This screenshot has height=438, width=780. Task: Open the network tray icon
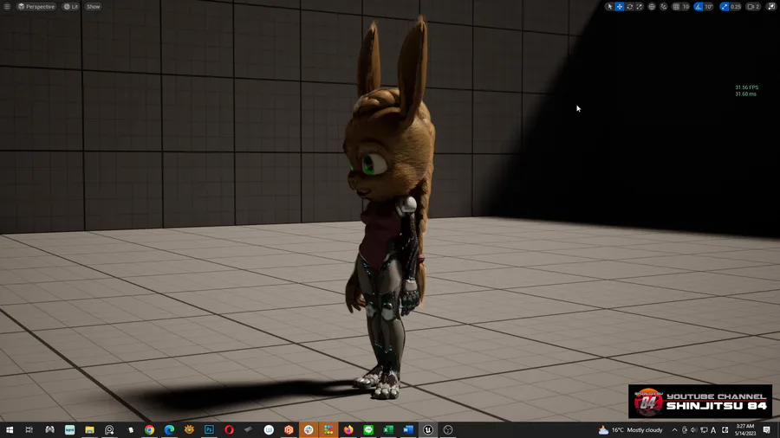point(704,430)
